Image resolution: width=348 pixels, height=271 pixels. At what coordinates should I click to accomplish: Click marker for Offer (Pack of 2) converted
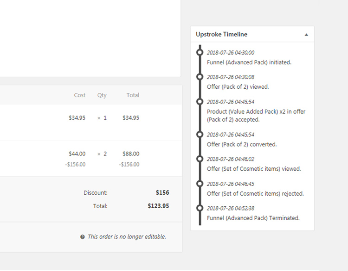pyautogui.click(x=200, y=134)
